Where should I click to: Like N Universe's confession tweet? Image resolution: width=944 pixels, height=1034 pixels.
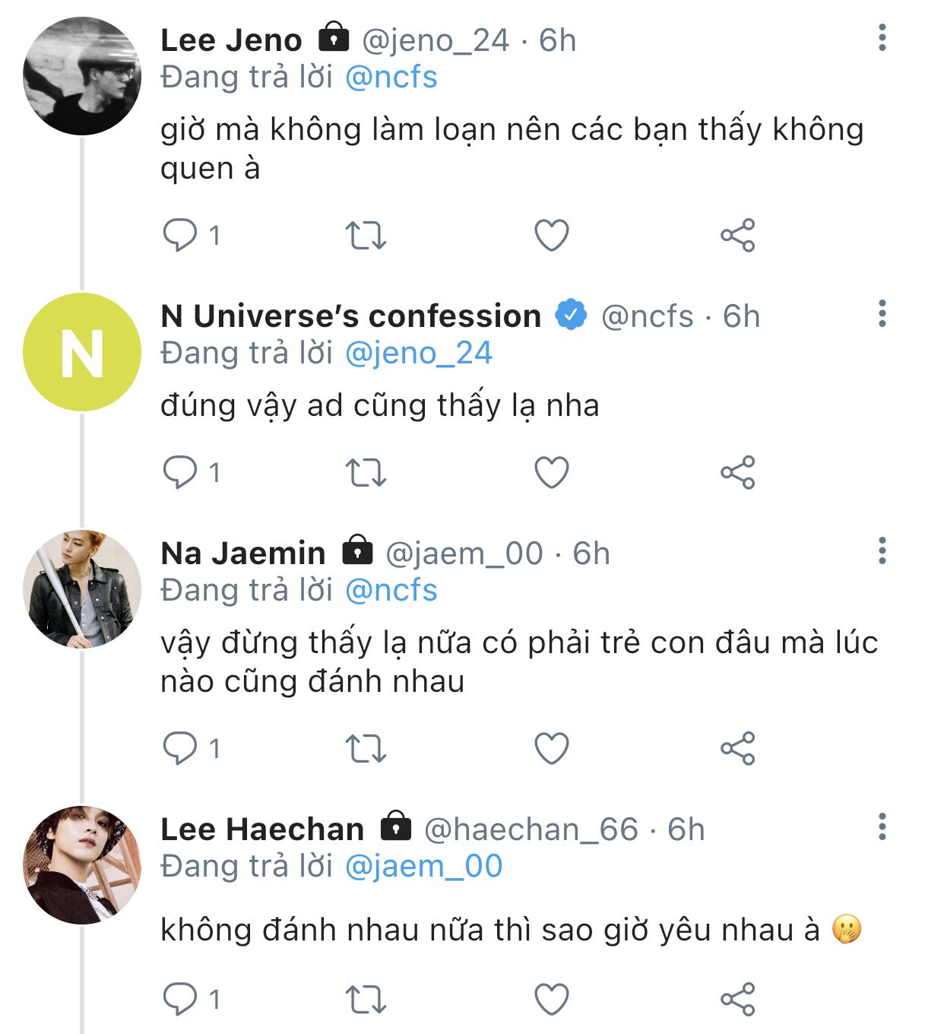tap(552, 473)
